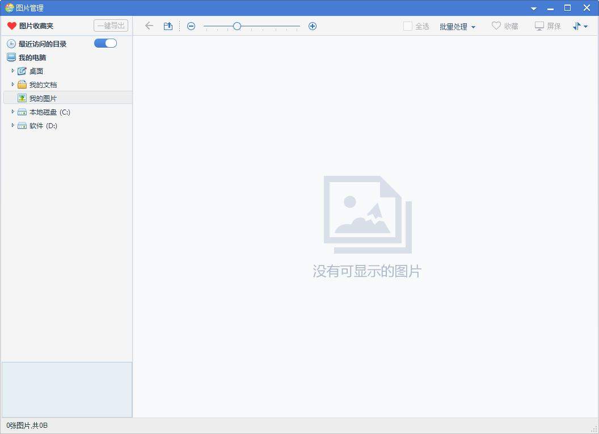Click 我的电脑 in left panel
This screenshot has height=434, width=599.
pos(33,57)
